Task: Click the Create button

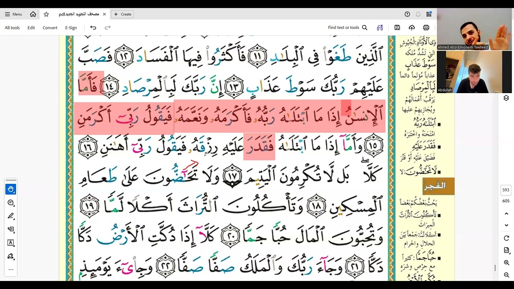Action: click(x=122, y=14)
